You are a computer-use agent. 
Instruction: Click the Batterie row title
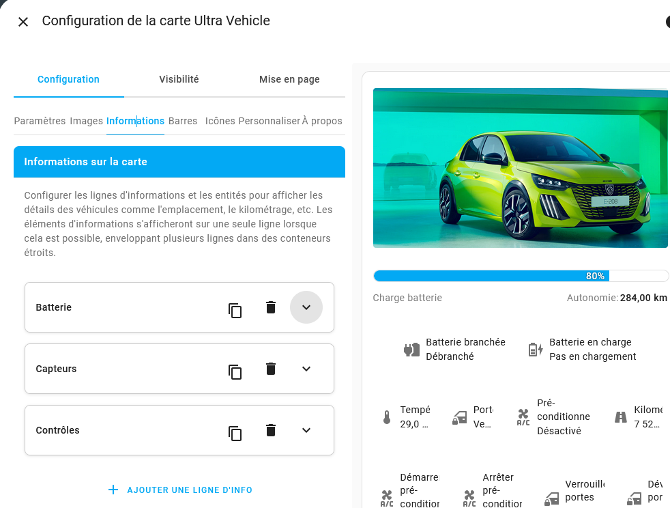pyautogui.click(x=54, y=307)
